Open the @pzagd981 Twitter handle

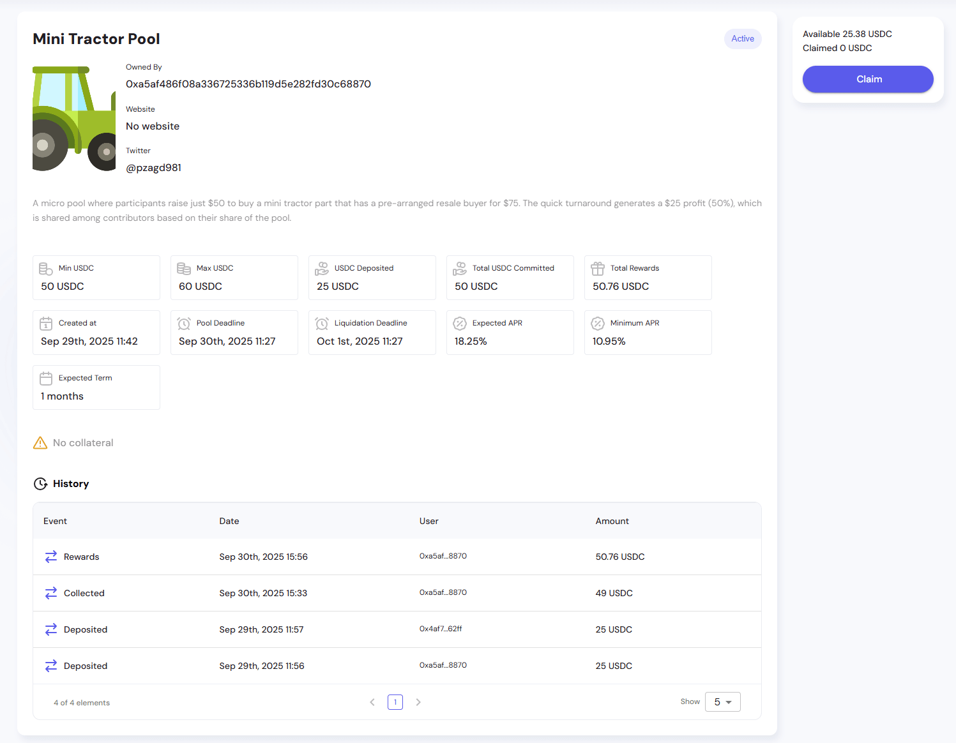point(153,168)
